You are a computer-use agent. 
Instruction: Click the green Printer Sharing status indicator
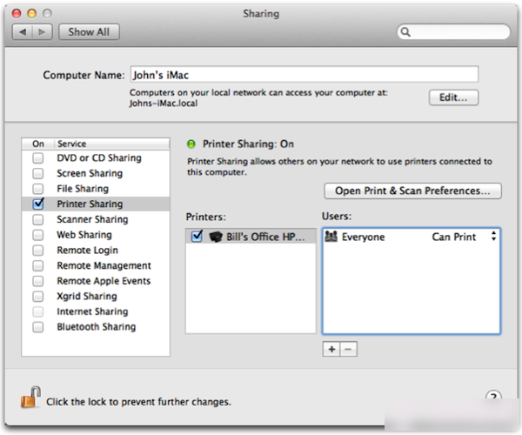(191, 144)
